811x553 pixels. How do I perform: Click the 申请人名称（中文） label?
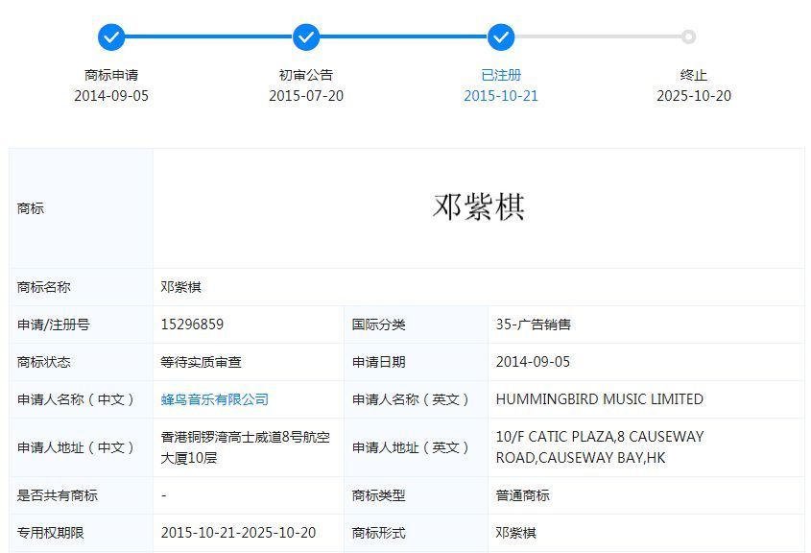pyautogui.click(x=76, y=399)
